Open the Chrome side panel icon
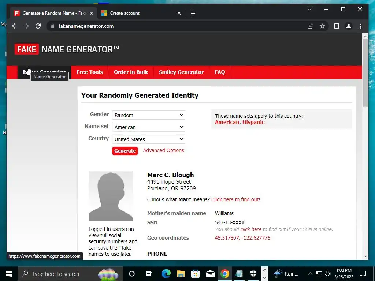375x281 pixels. point(337,26)
